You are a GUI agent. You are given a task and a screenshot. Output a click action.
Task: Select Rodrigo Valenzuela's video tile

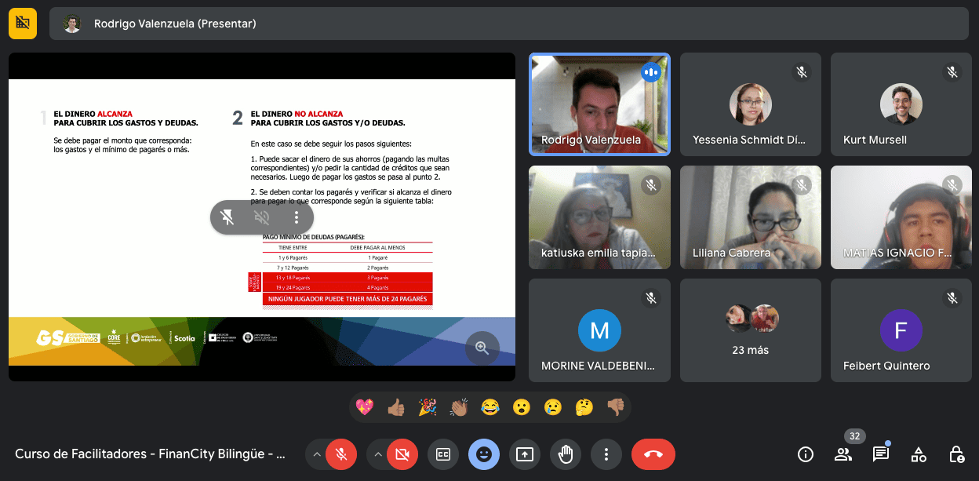(599, 104)
